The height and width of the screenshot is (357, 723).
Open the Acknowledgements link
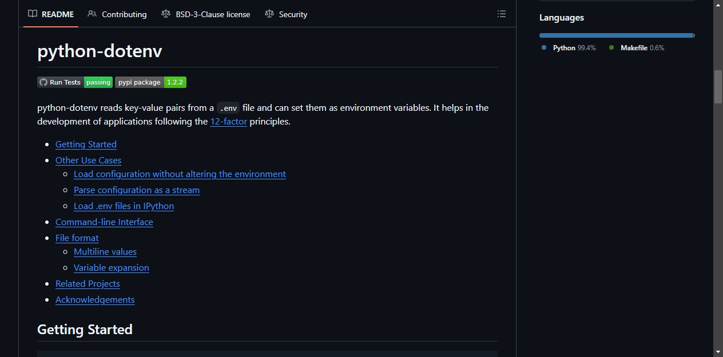95,300
